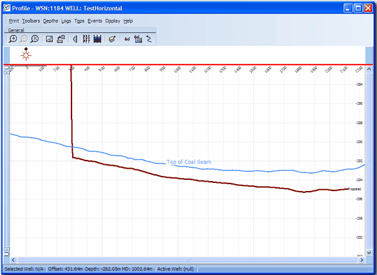Click the layers stack toolbar icon
Viewport: 377px width, 275px height.
coord(111,39)
